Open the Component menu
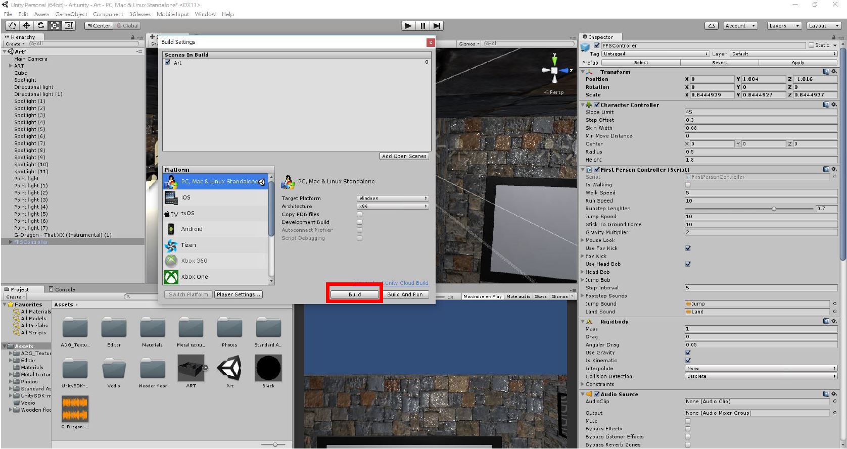The height and width of the screenshot is (449, 847). [108, 14]
